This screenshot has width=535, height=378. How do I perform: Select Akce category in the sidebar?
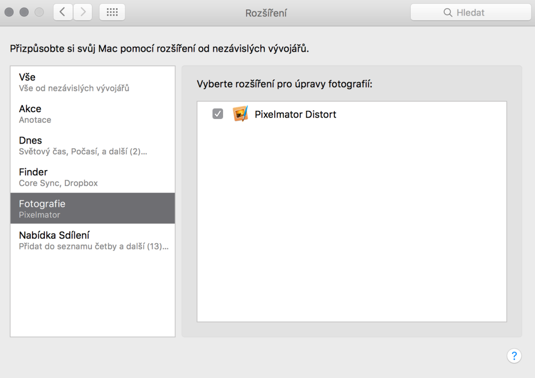92,114
